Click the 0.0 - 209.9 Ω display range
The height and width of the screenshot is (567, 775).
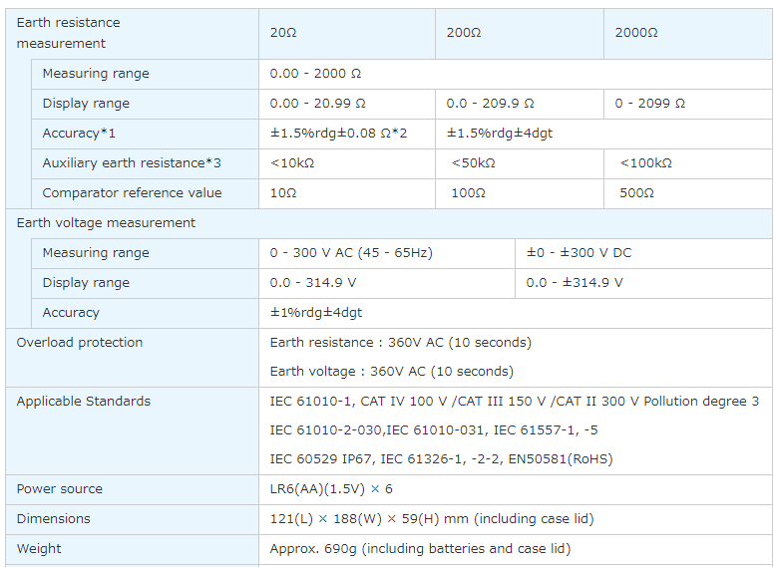click(x=490, y=104)
